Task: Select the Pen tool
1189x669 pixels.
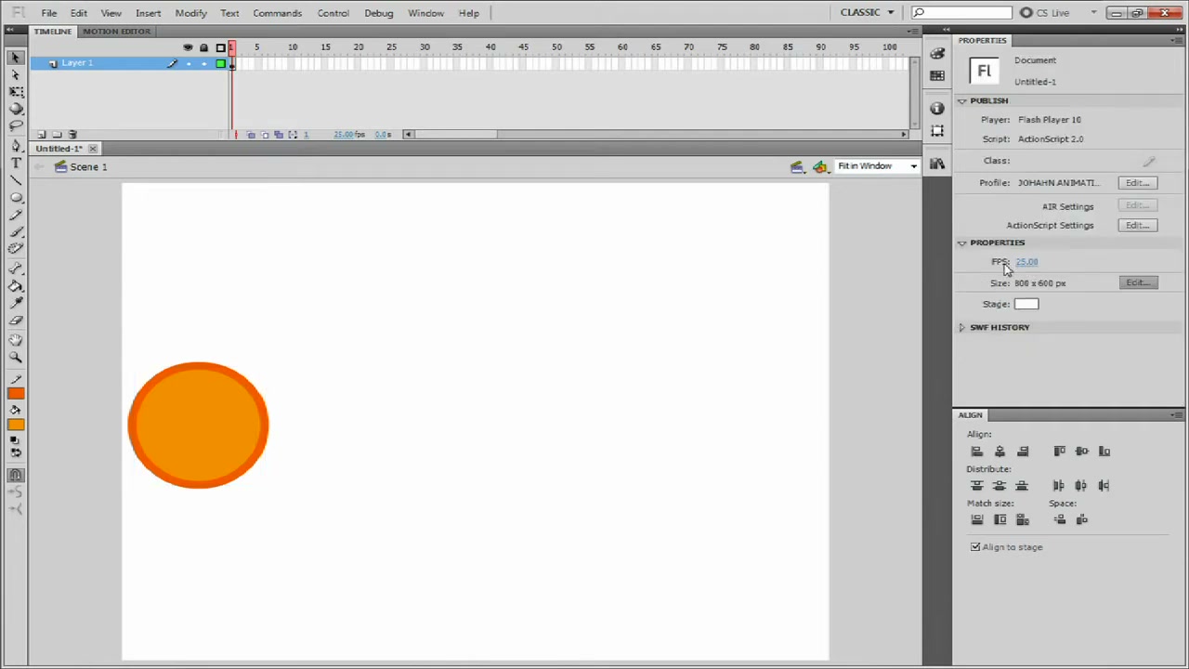Action: pyautogui.click(x=16, y=147)
